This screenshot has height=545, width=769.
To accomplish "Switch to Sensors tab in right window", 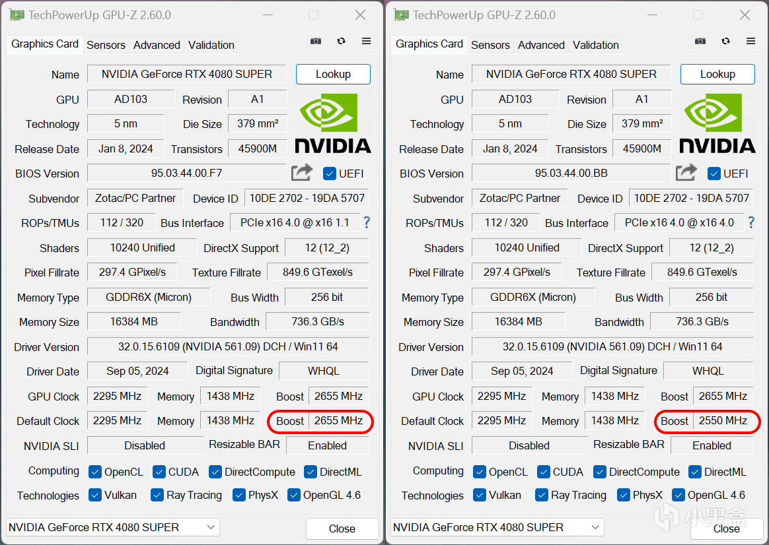I will tap(490, 45).
